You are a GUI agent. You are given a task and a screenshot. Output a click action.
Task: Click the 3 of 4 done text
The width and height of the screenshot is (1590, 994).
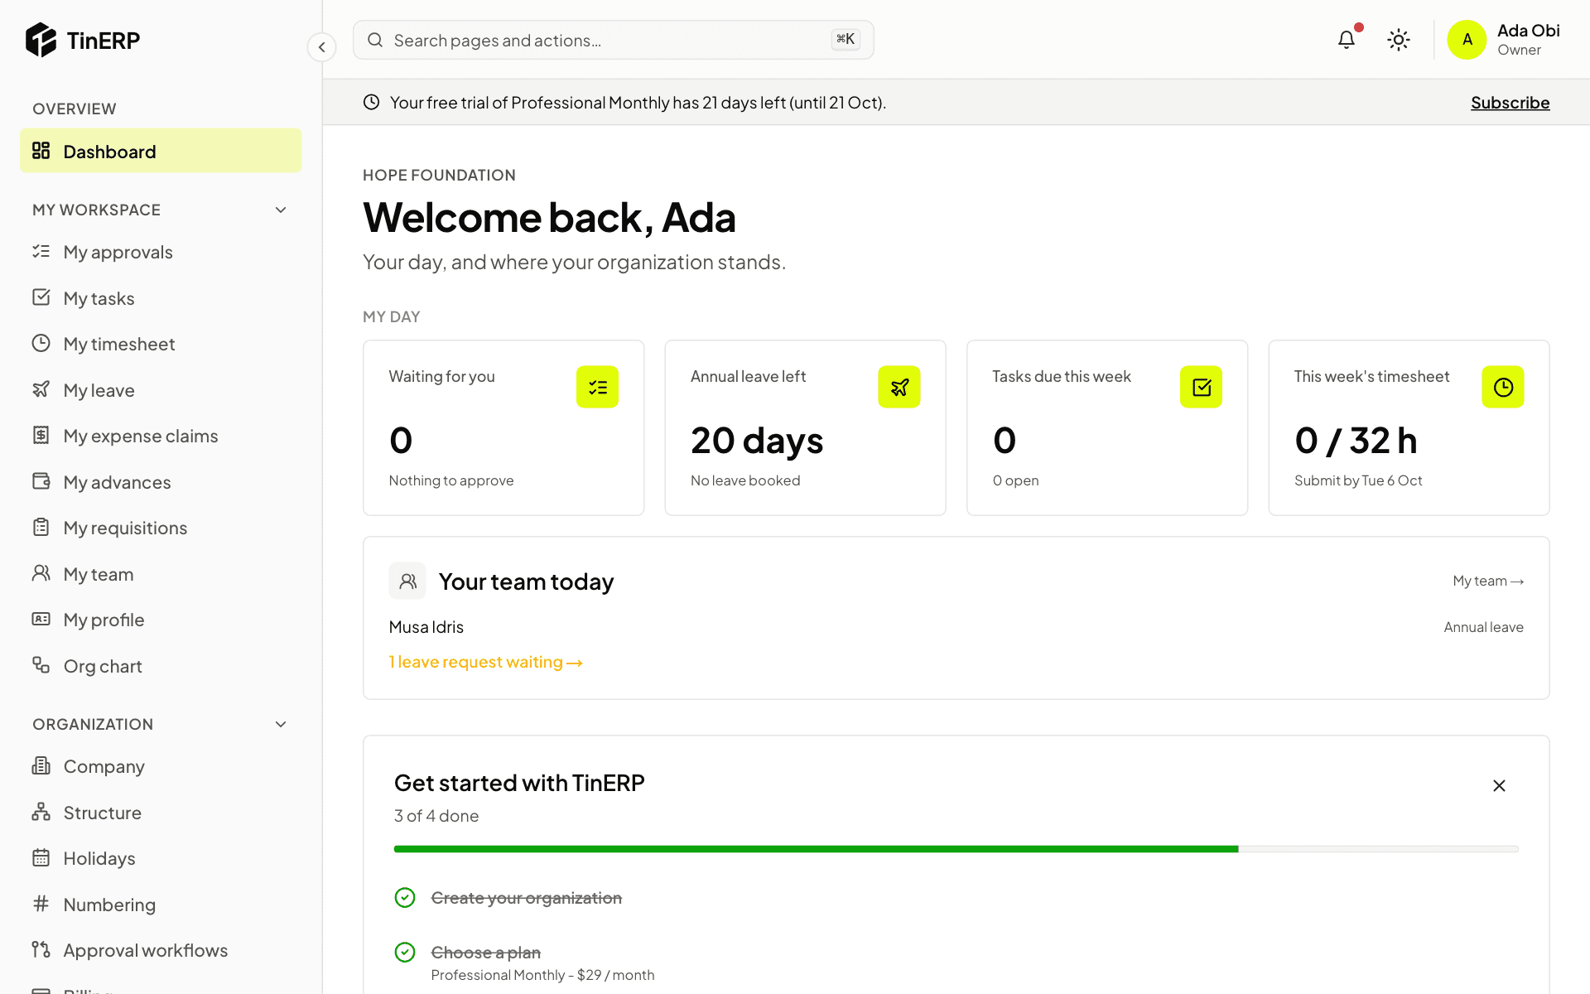[x=436, y=816]
